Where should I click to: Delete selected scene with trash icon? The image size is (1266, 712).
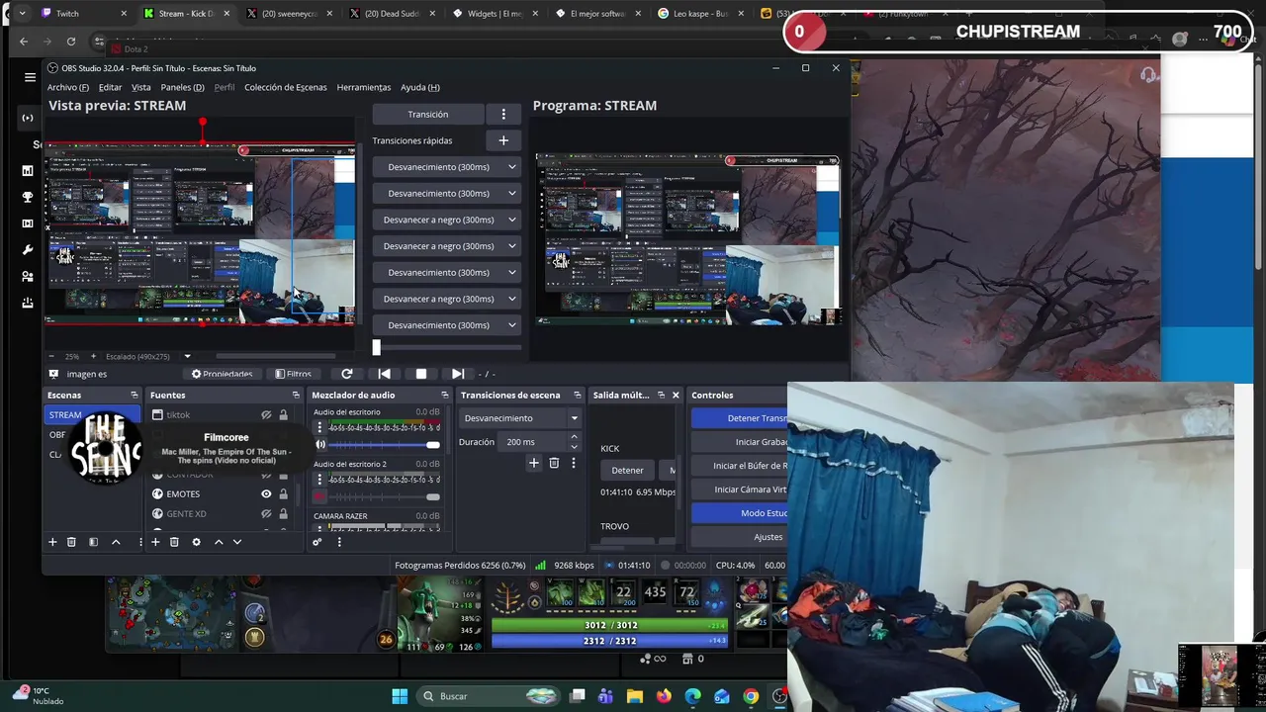pos(71,542)
